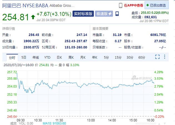Viewport: 175px width, 125px height.
Task: Switch to the 月K monthly chart
Action: (83, 58)
